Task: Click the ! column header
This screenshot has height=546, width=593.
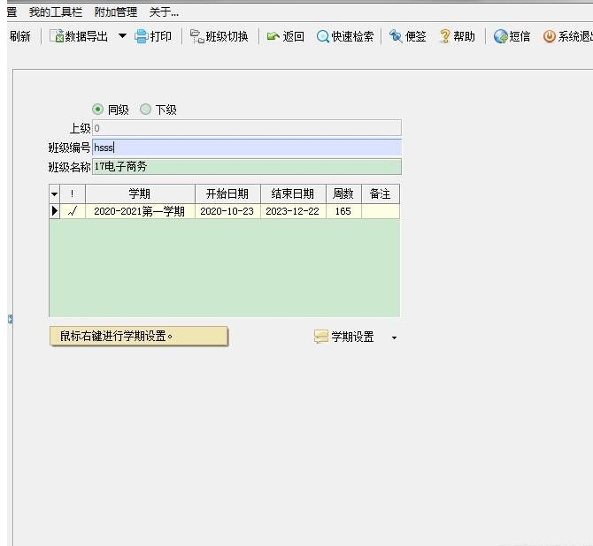Action: 73,194
